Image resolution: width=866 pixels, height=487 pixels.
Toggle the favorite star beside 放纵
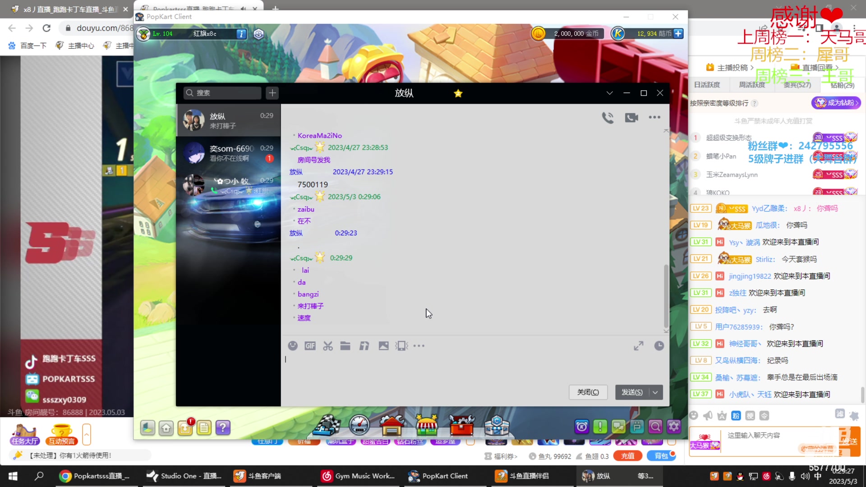tap(458, 93)
